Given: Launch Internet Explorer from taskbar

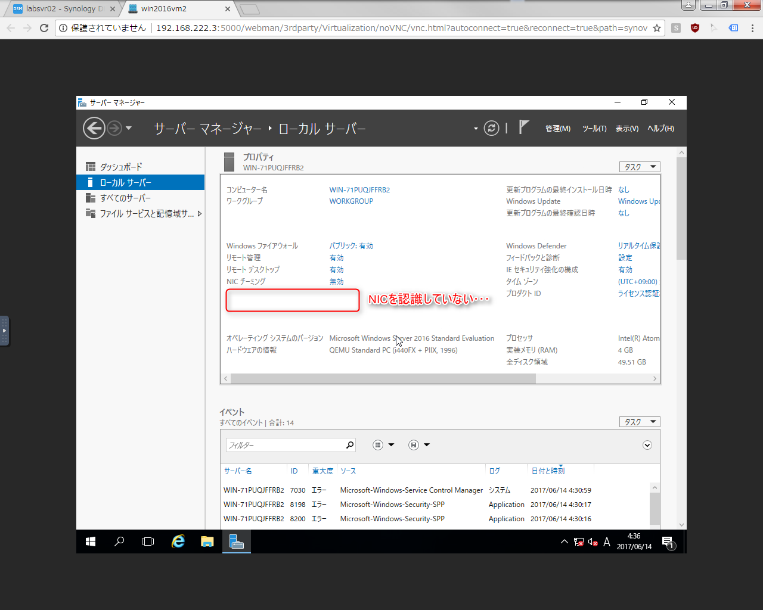Looking at the screenshot, I should click(178, 541).
